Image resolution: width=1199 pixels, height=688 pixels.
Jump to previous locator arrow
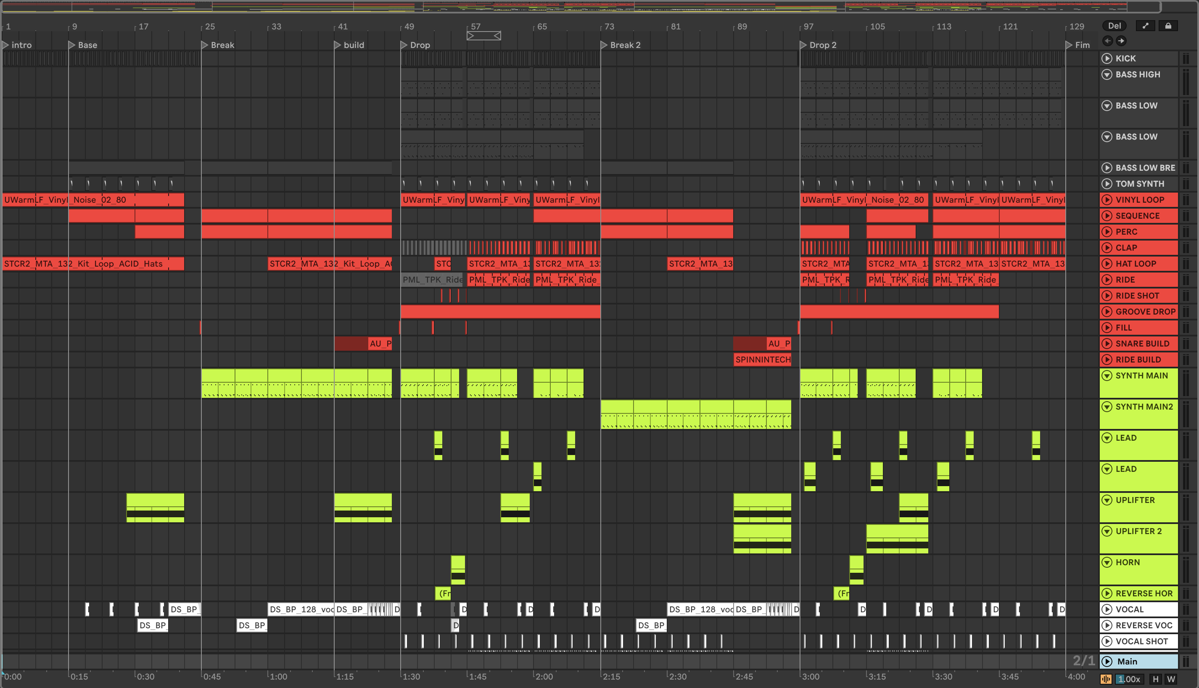1107,41
